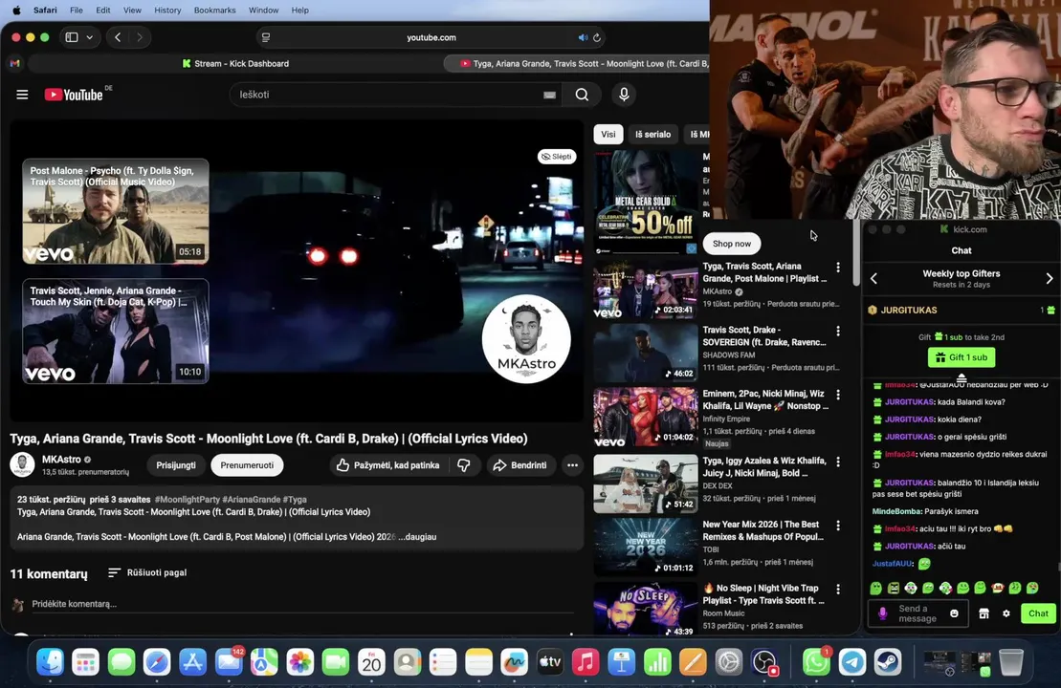Click the Gift 1 sub button
Image resolution: width=1061 pixels, height=688 pixels.
click(962, 356)
